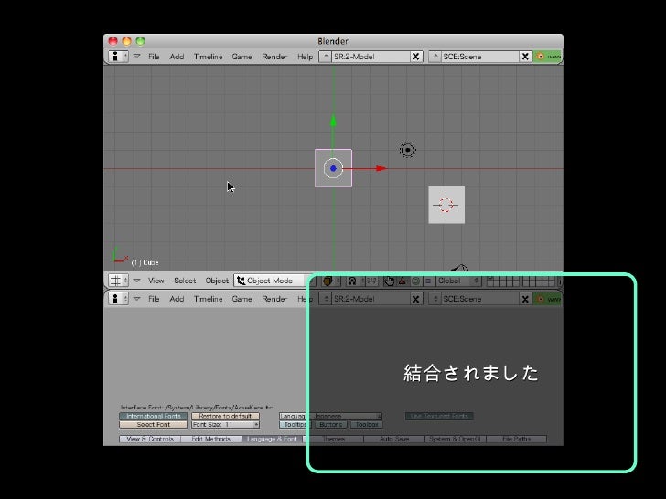Screen dimensions: 666x499
Task: Toggle the Toolbox translation button
Action: point(367,424)
